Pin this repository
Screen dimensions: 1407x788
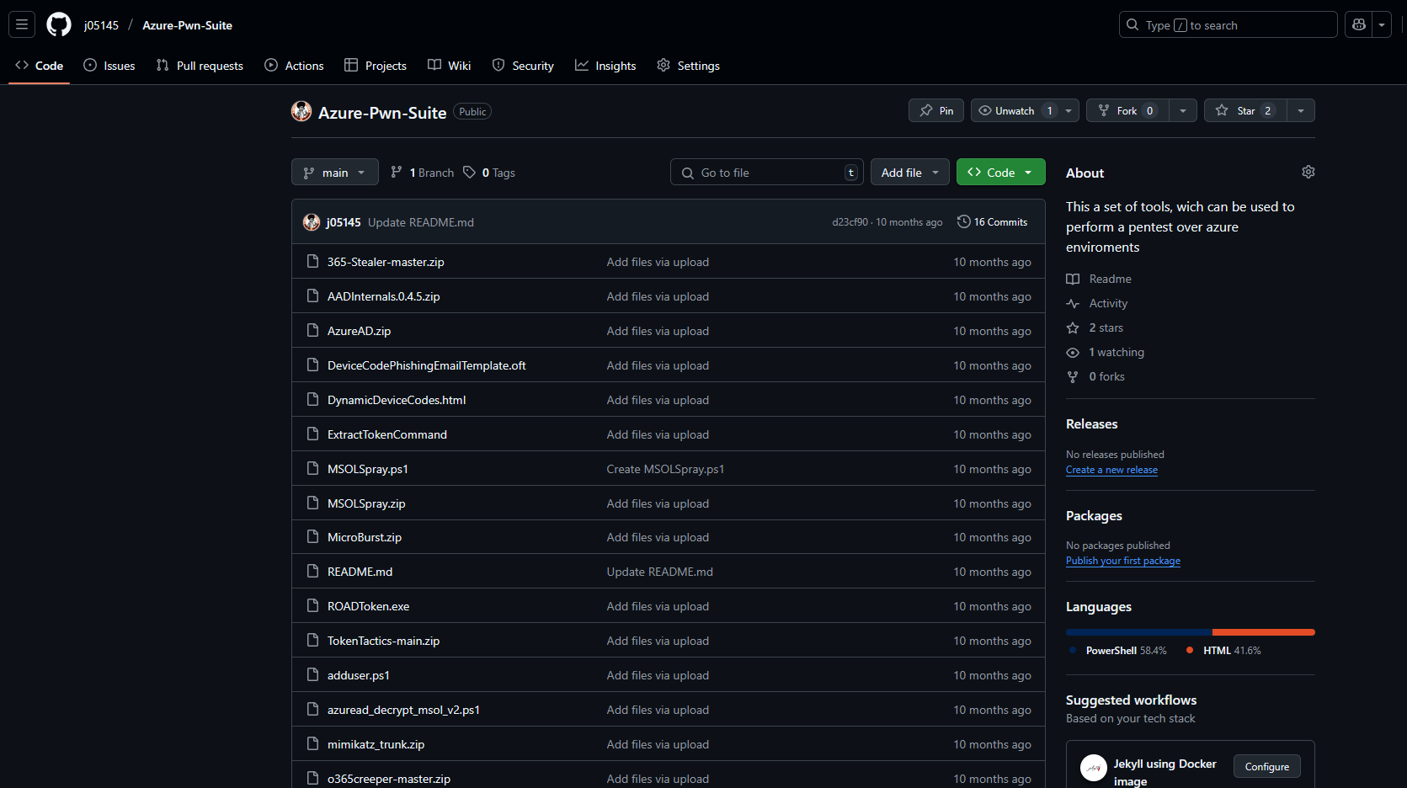[x=936, y=110]
